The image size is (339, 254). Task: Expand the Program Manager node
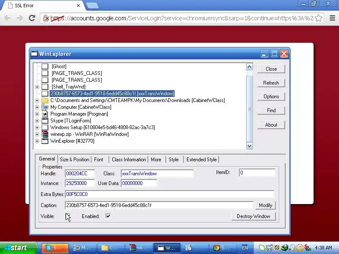(x=37, y=114)
